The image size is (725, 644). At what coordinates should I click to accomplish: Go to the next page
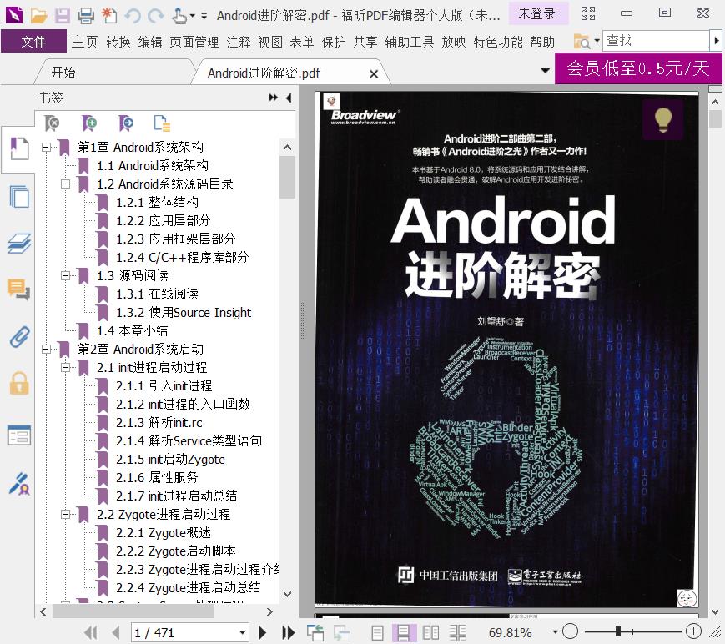point(262,632)
